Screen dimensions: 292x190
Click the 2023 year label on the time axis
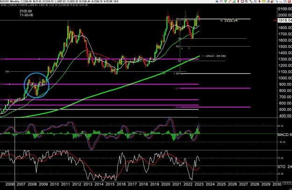[x=199, y=184]
